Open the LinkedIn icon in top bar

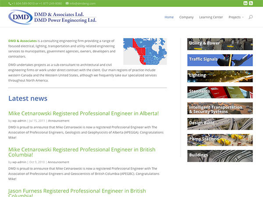[x=245, y=3]
